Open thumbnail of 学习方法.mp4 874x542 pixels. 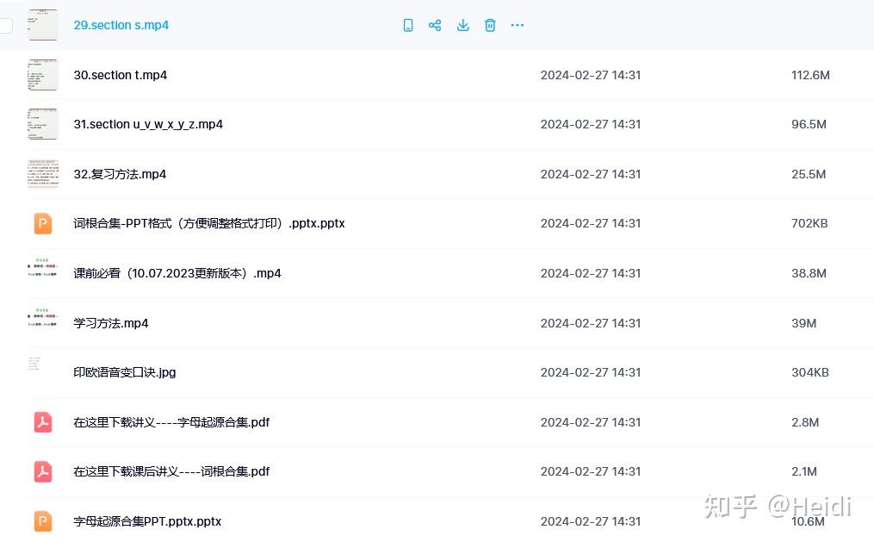pyautogui.click(x=43, y=317)
